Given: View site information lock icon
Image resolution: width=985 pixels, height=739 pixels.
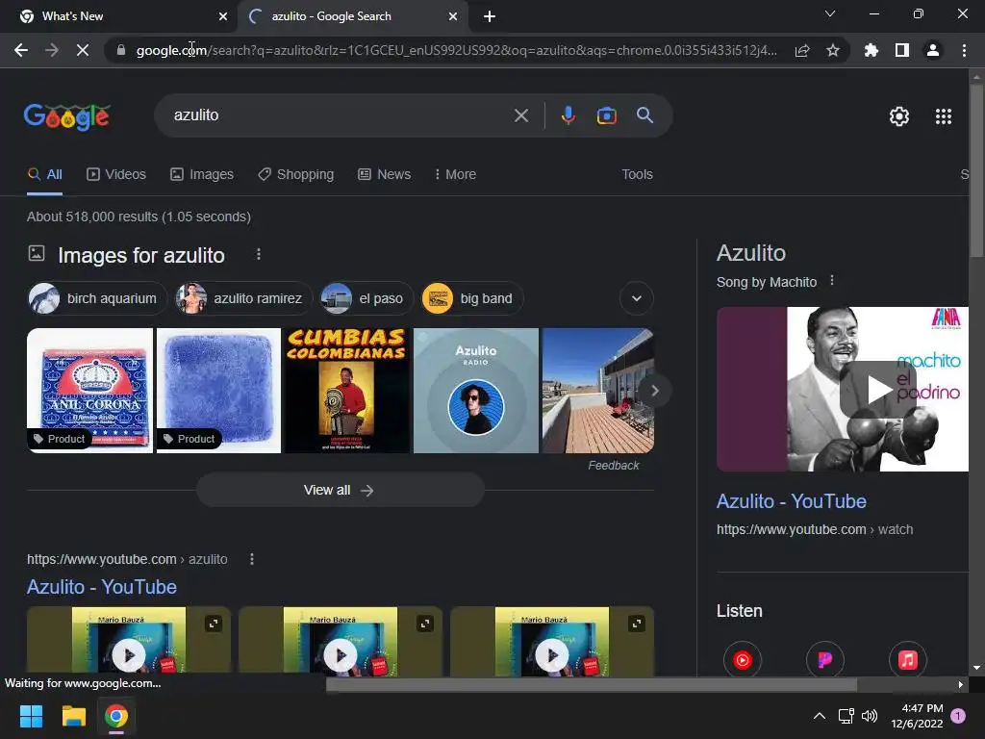Looking at the screenshot, I should [x=120, y=50].
